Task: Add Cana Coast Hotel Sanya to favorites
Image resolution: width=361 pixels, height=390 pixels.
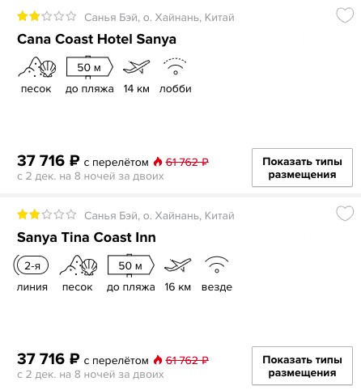Action: pyautogui.click(x=345, y=15)
